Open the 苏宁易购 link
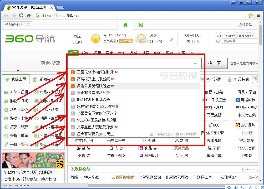This screenshot has height=189, width=264. [248, 125]
